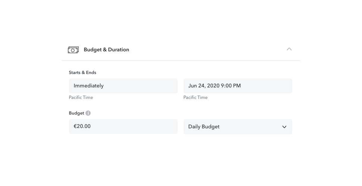The height and width of the screenshot is (186, 362).
Task: Click the €20.00 budget amount field
Action: click(123, 126)
